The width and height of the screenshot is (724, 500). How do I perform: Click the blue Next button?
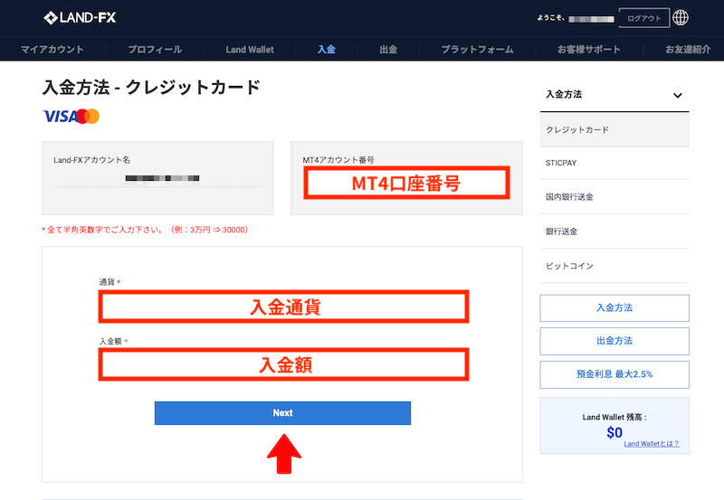click(x=282, y=413)
